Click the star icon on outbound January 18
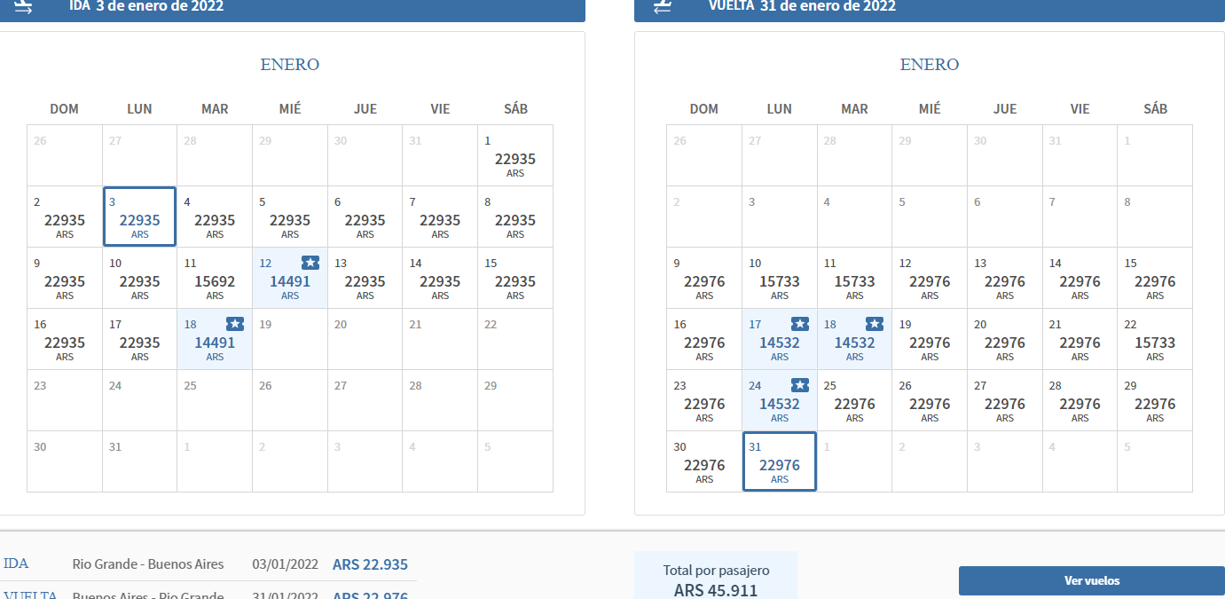1225x599 pixels. (x=234, y=324)
